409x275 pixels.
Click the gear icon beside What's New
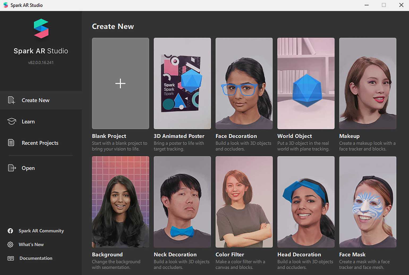pyautogui.click(x=10, y=245)
